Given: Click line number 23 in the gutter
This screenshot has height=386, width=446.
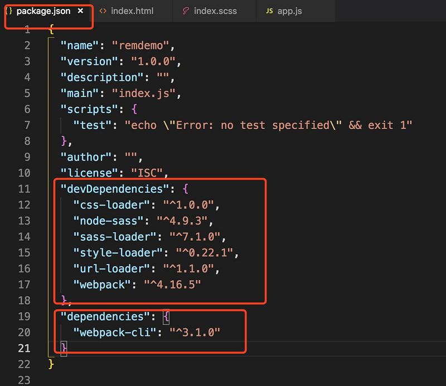Looking at the screenshot, I should pyautogui.click(x=24, y=380).
